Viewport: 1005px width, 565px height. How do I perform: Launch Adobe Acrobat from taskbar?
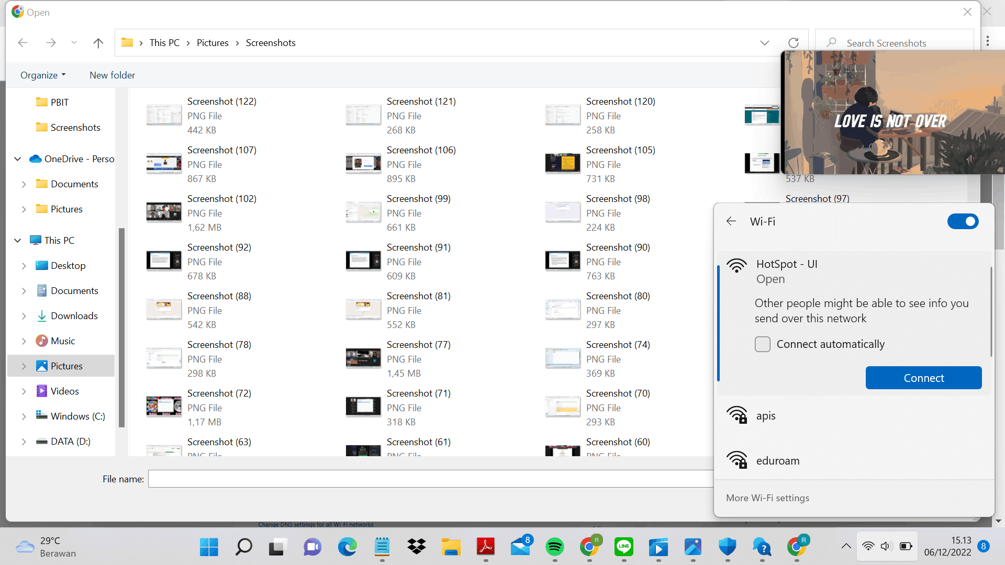click(x=485, y=547)
